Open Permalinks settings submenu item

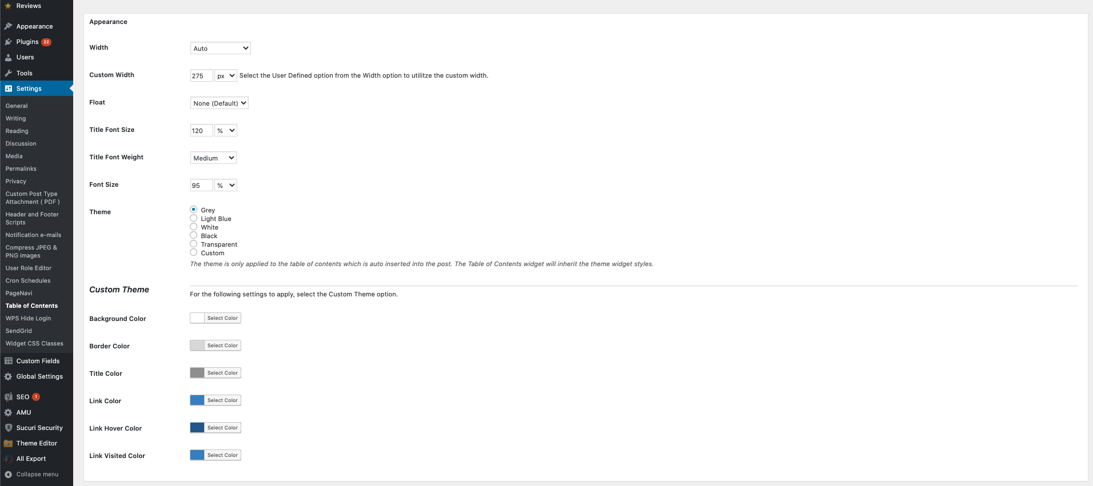click(x=21, y=168)
